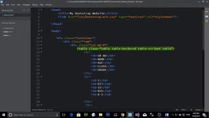Collapse table fold on line 13
209x118 pixels.
pyautogui.click(x=41, y=49)
